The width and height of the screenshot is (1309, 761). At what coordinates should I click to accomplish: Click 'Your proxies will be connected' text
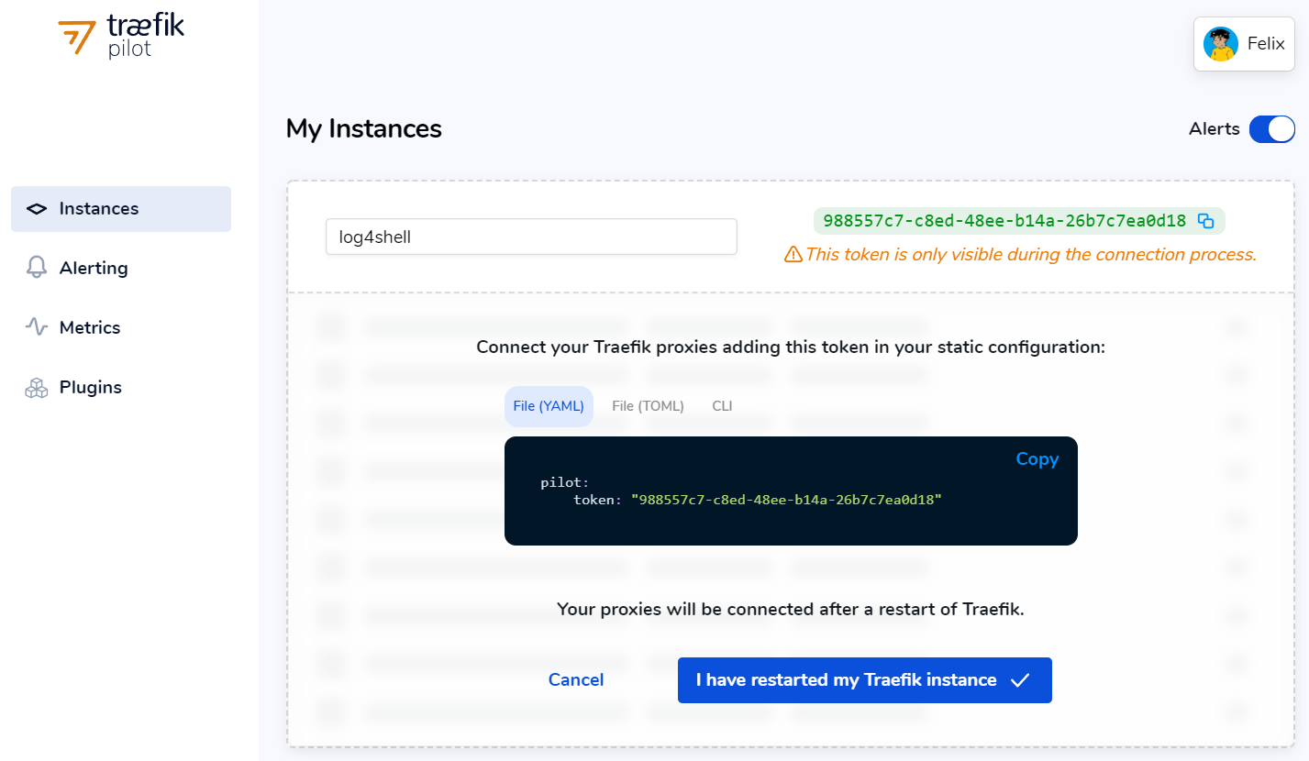tap(791, 609)
